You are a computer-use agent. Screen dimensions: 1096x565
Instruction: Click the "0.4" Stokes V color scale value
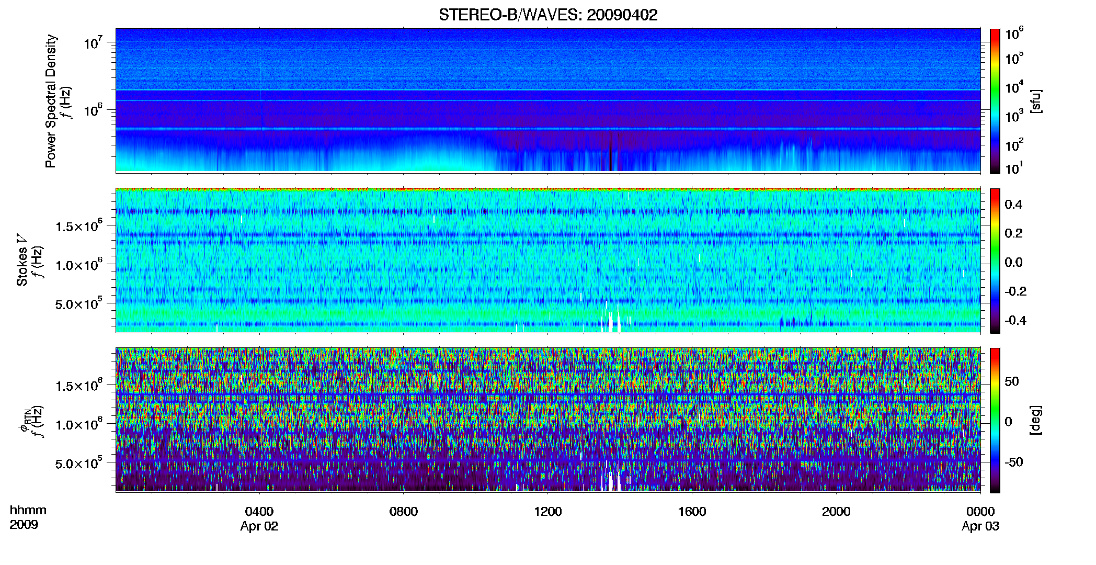(1013, 204)
